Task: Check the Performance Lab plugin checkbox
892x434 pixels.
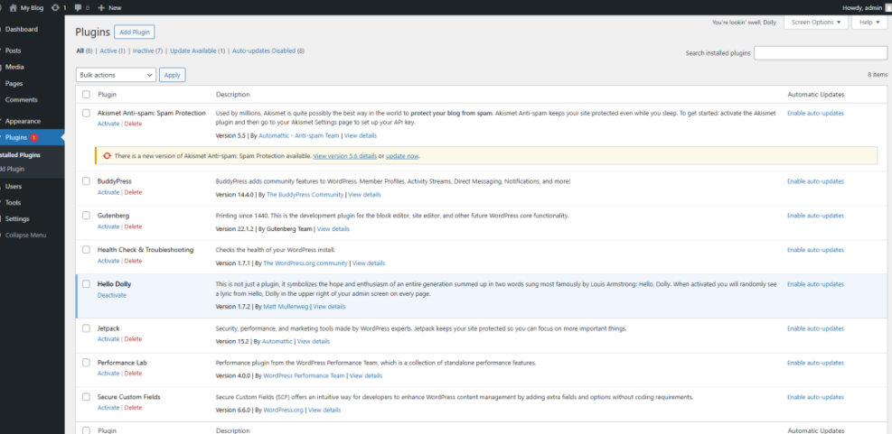Action: point(86,363)
